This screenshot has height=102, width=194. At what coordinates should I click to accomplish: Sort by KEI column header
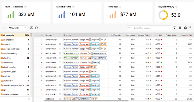pyautogui.click(x=158, y=35)
